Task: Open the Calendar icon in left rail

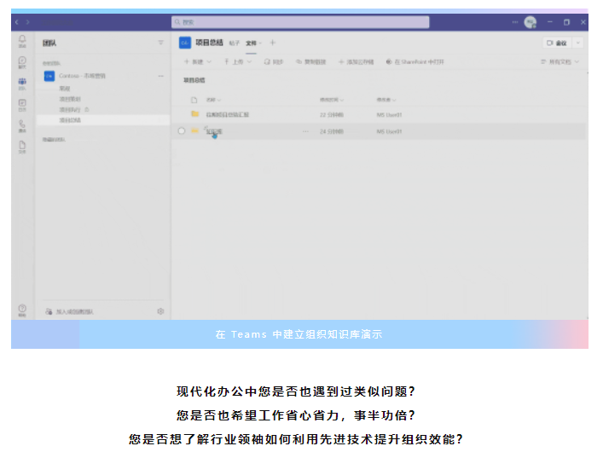Action: (22, 105)
